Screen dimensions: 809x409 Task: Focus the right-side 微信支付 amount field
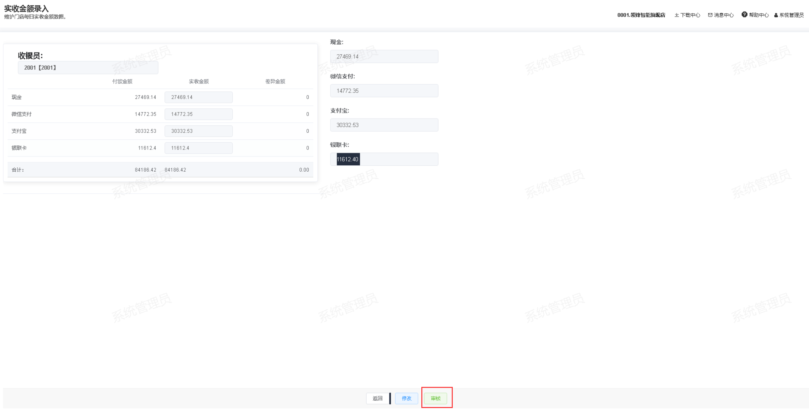tap(384, 91)
